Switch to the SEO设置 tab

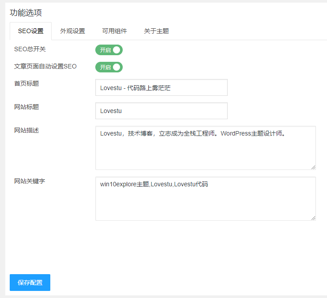coord(30,31)
